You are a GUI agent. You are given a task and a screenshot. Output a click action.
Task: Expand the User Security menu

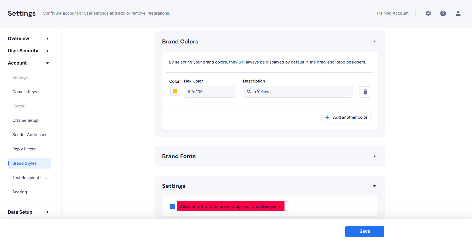pos(47,51)
